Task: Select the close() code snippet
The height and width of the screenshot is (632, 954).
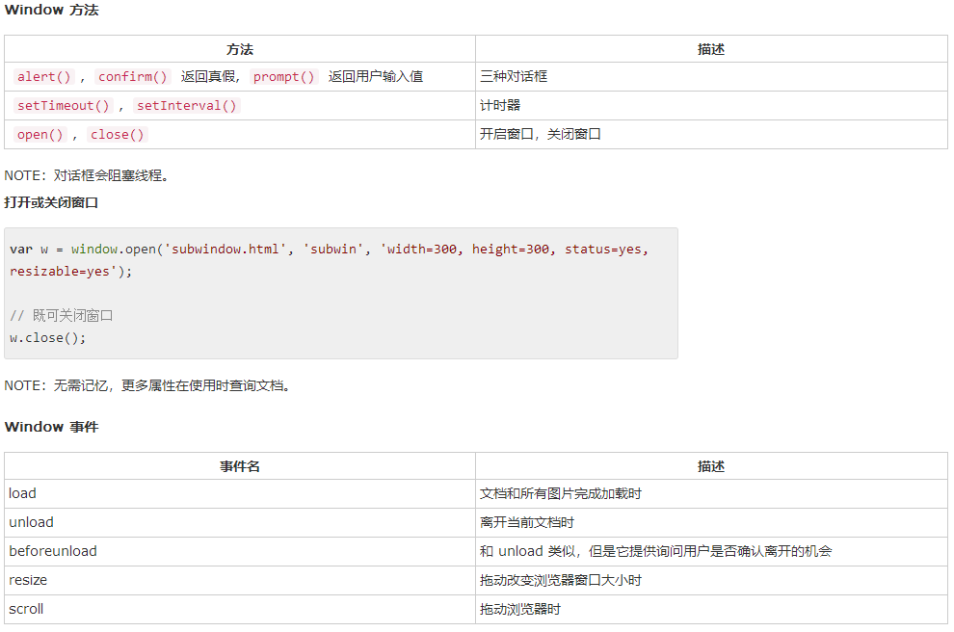Action: point(118,135)
